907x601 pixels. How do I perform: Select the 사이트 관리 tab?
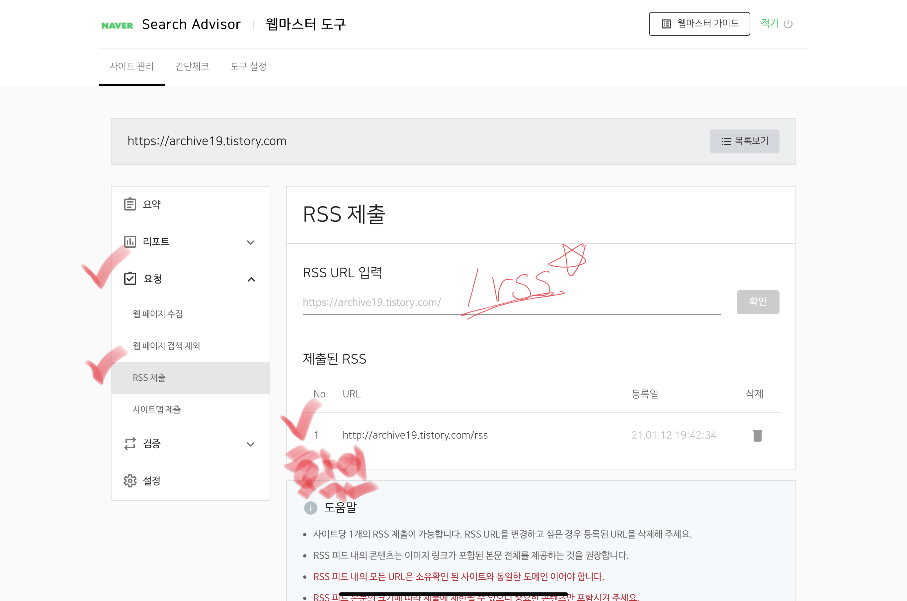coord(132,66)
